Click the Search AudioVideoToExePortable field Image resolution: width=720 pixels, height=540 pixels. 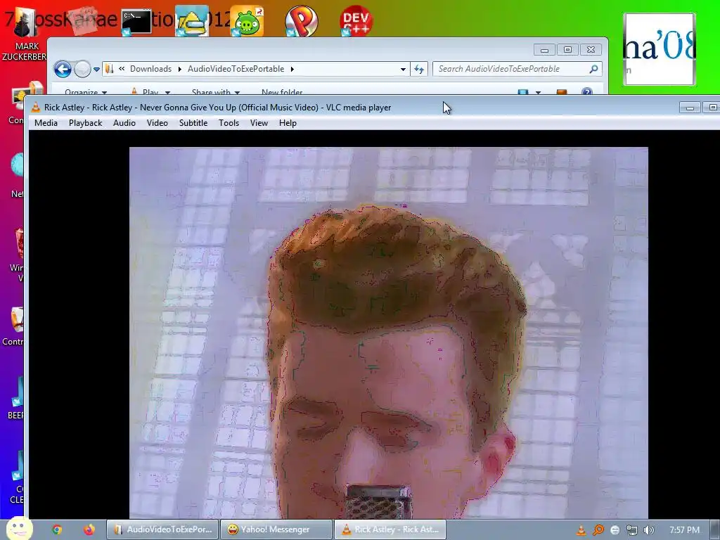517,69
